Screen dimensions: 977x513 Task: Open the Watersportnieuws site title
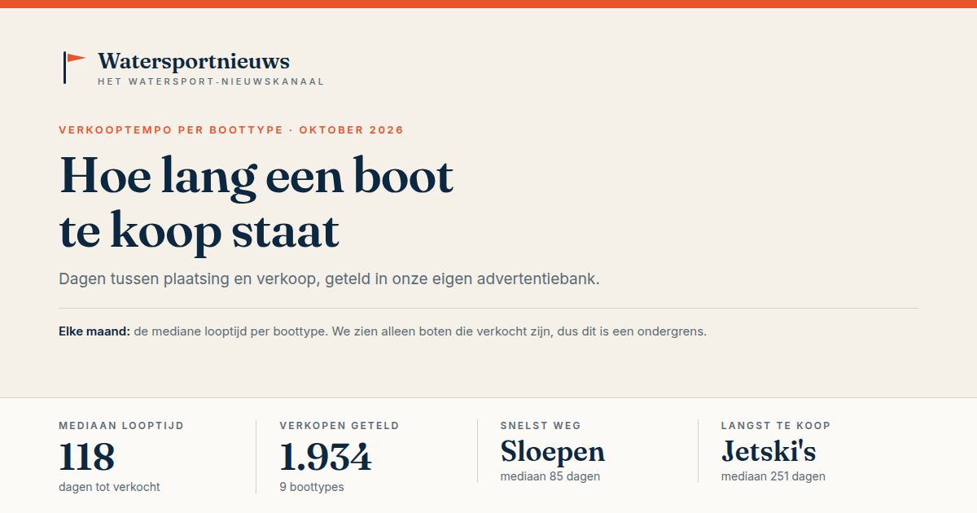pyautogui.click(x=194, y=61)
